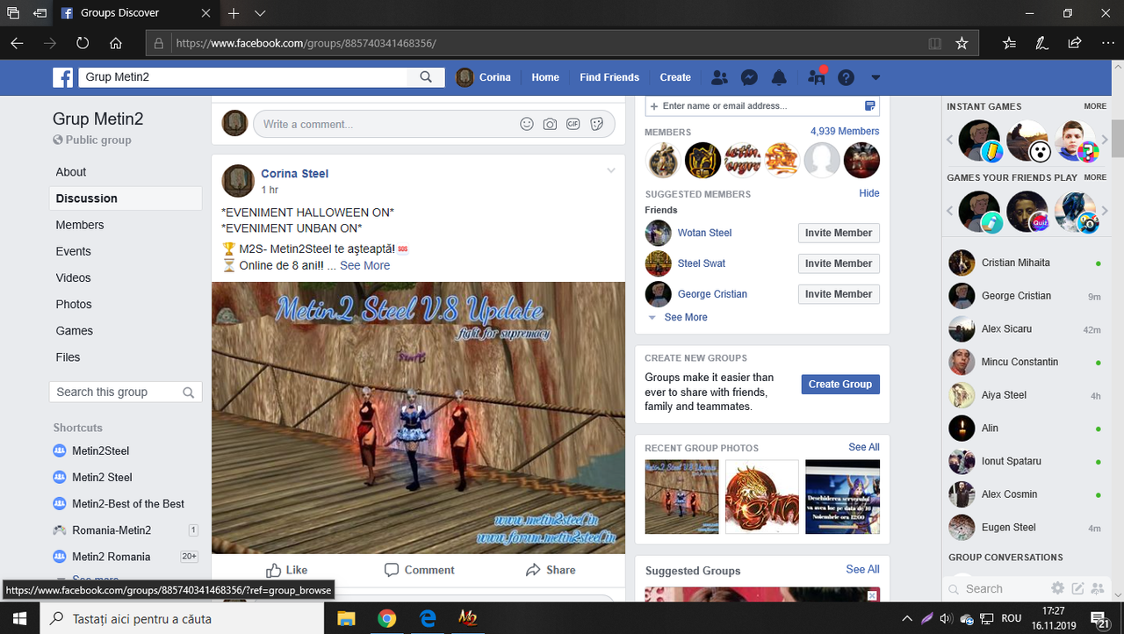Expand post text with See More

(x=365, y=265)
